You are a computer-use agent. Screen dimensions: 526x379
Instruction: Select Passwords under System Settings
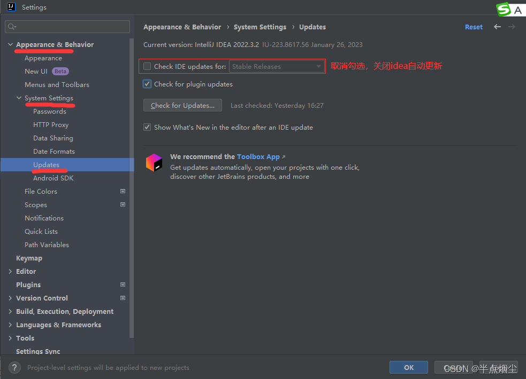[x=50, y=112]
